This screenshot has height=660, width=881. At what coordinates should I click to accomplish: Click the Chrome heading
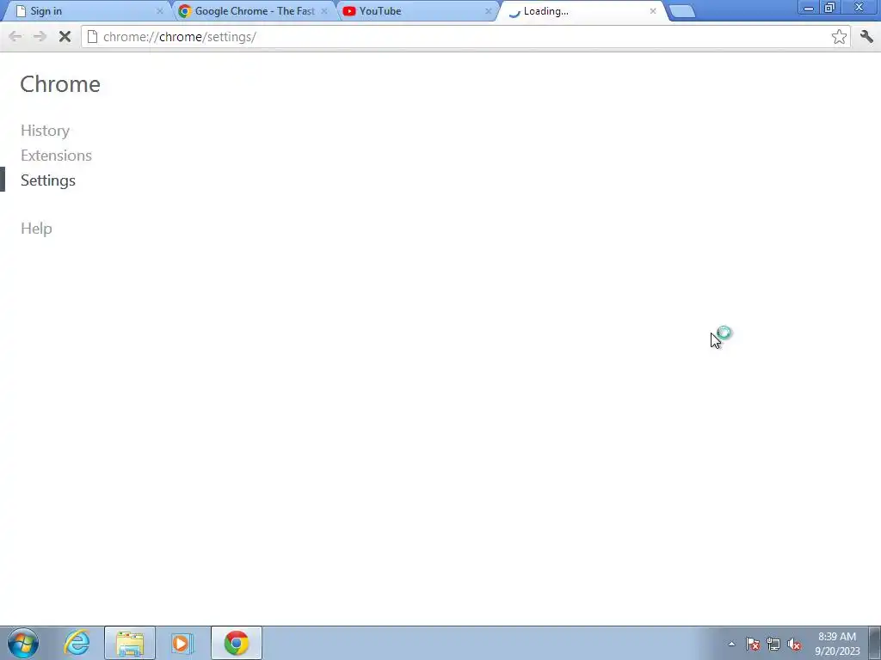(x=60, y=84)
